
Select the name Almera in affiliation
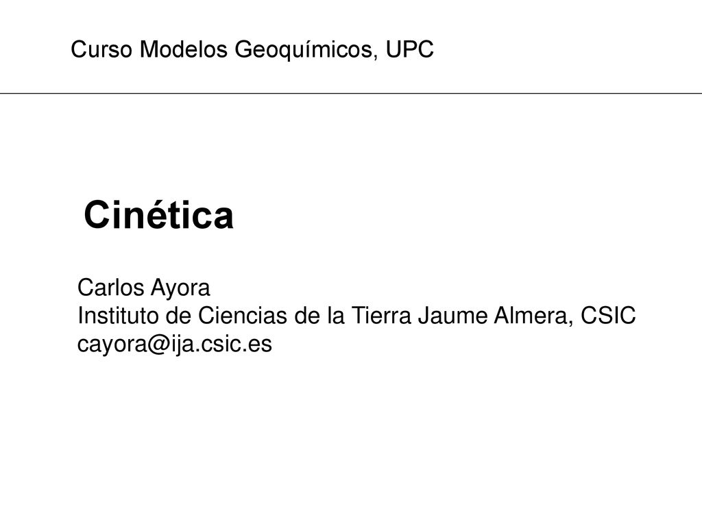tap(533, 315)
